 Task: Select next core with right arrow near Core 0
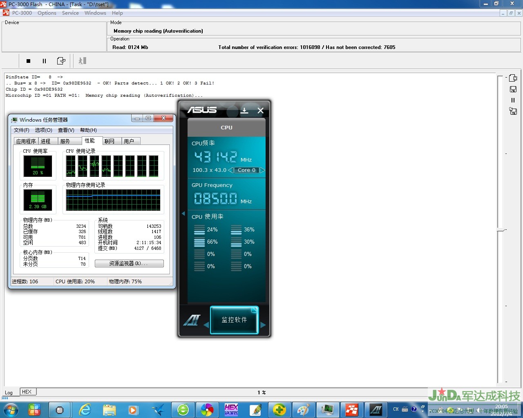tap(262, 170)
